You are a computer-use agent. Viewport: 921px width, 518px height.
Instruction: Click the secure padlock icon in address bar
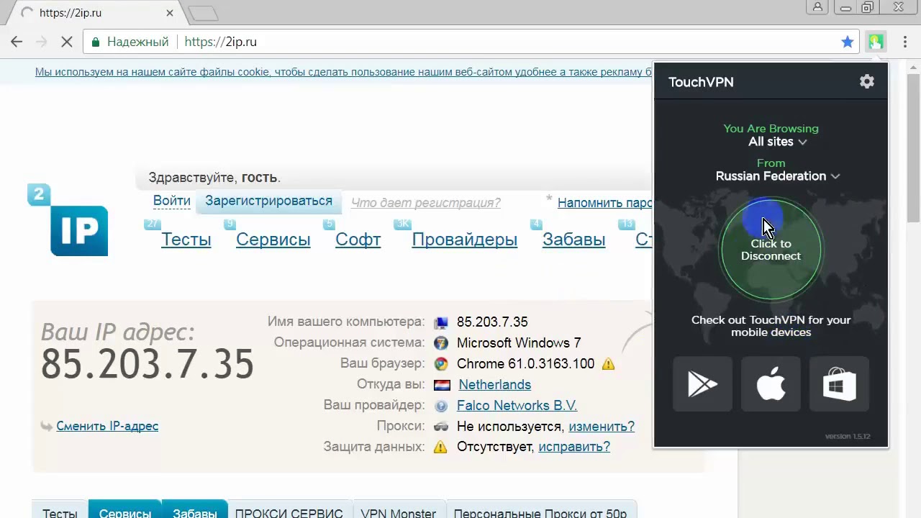pyautogui.click(x=95, y=42)
